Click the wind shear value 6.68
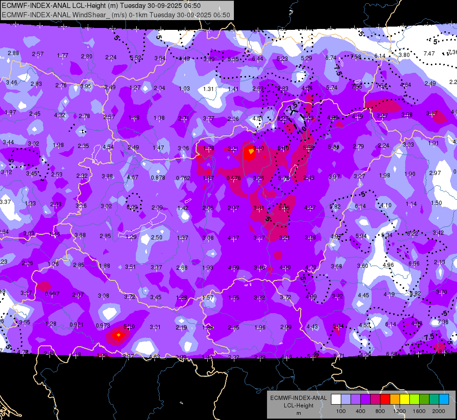This screenshot has height=420, width=457. click(392, 354)
